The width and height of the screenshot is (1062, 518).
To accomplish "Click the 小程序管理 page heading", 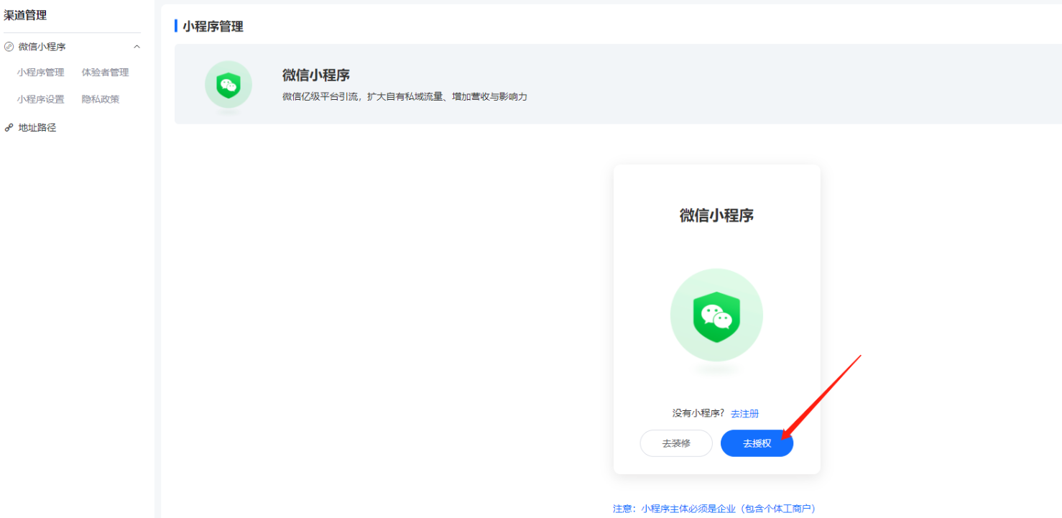I will pyautogui.click(x=213, y=27).
